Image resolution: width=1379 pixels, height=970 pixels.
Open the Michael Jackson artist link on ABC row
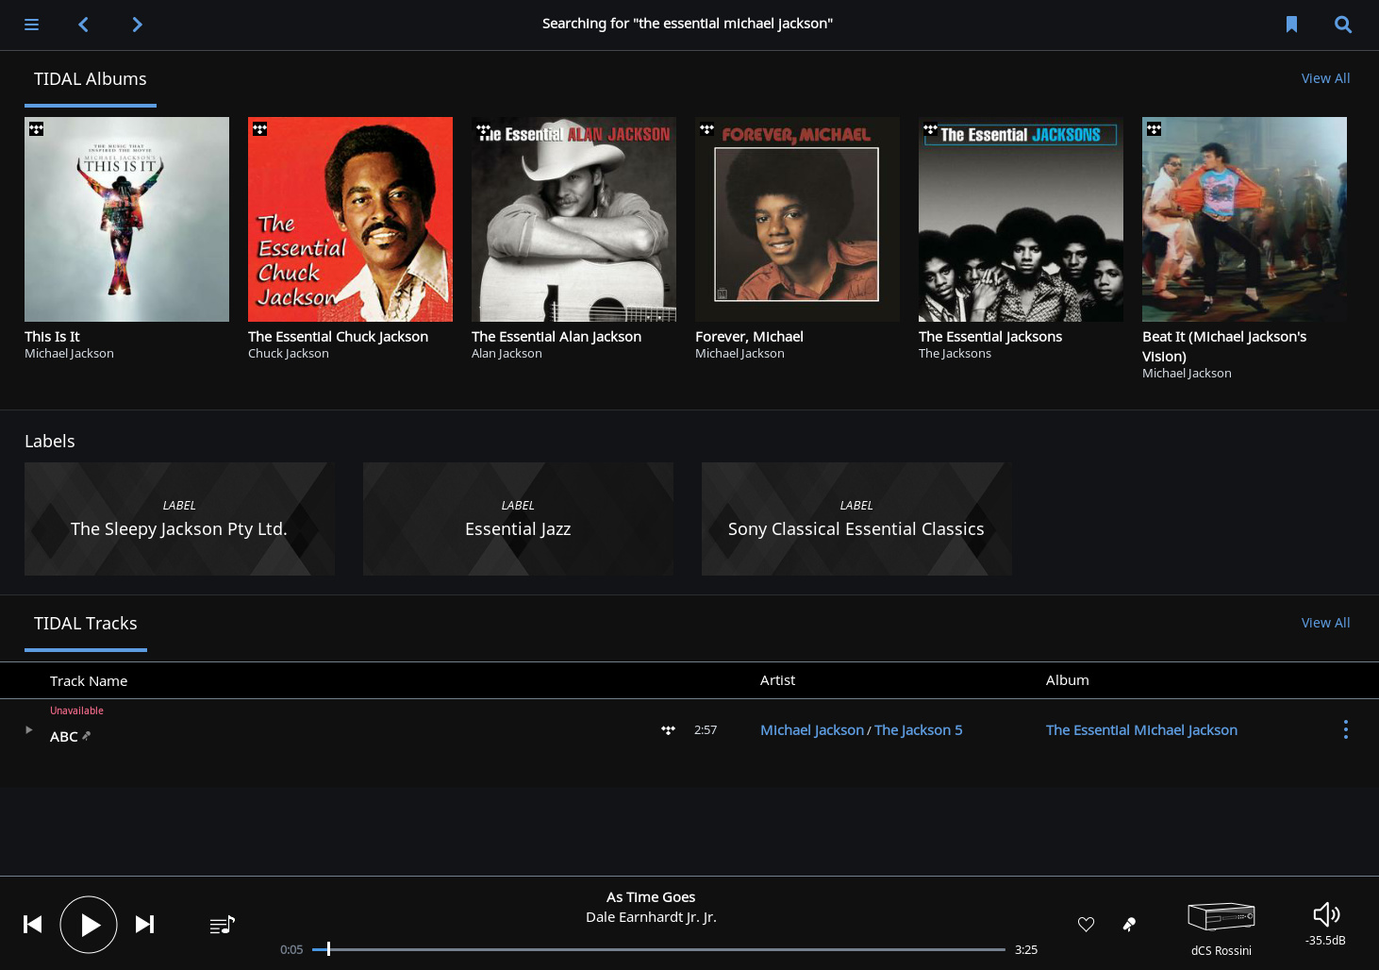(x=812, y=730)
